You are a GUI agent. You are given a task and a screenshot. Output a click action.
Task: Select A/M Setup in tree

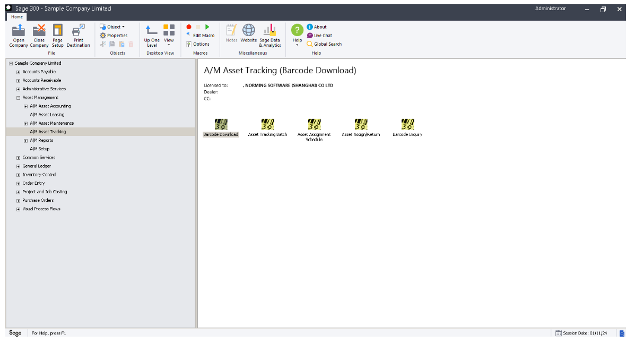tap(40, 149)
